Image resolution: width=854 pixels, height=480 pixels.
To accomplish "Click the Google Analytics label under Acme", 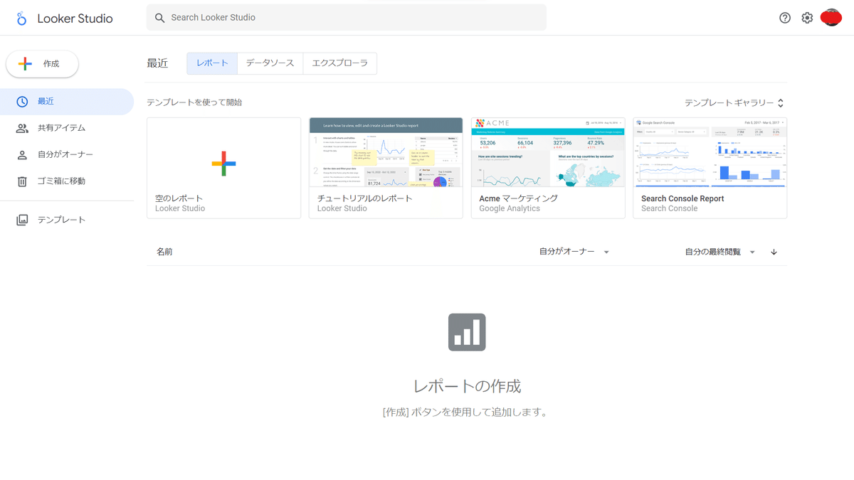I will (x=510, y=208).
